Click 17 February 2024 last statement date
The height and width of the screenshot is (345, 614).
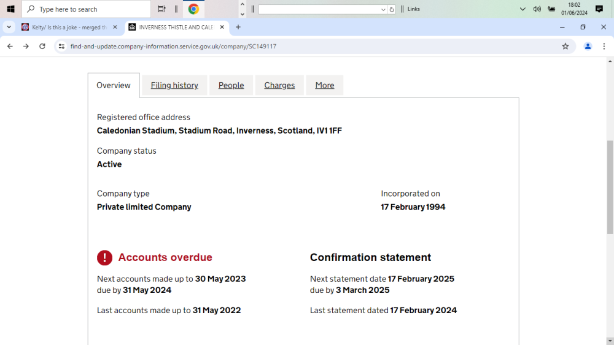pyautogui.click(x=423, y=310)
